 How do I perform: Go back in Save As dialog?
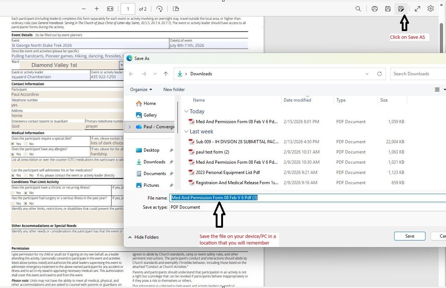[131, 74]
